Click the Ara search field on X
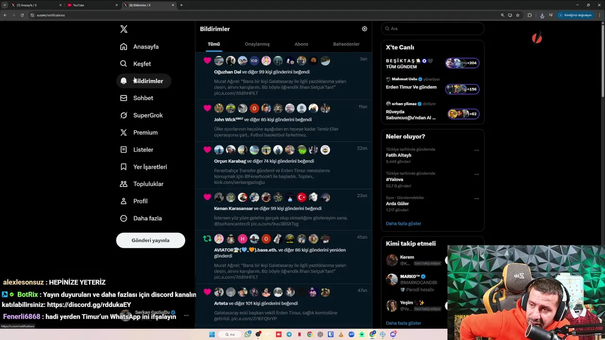This screenshot has width=605, height=340. [x=432, y=28]
